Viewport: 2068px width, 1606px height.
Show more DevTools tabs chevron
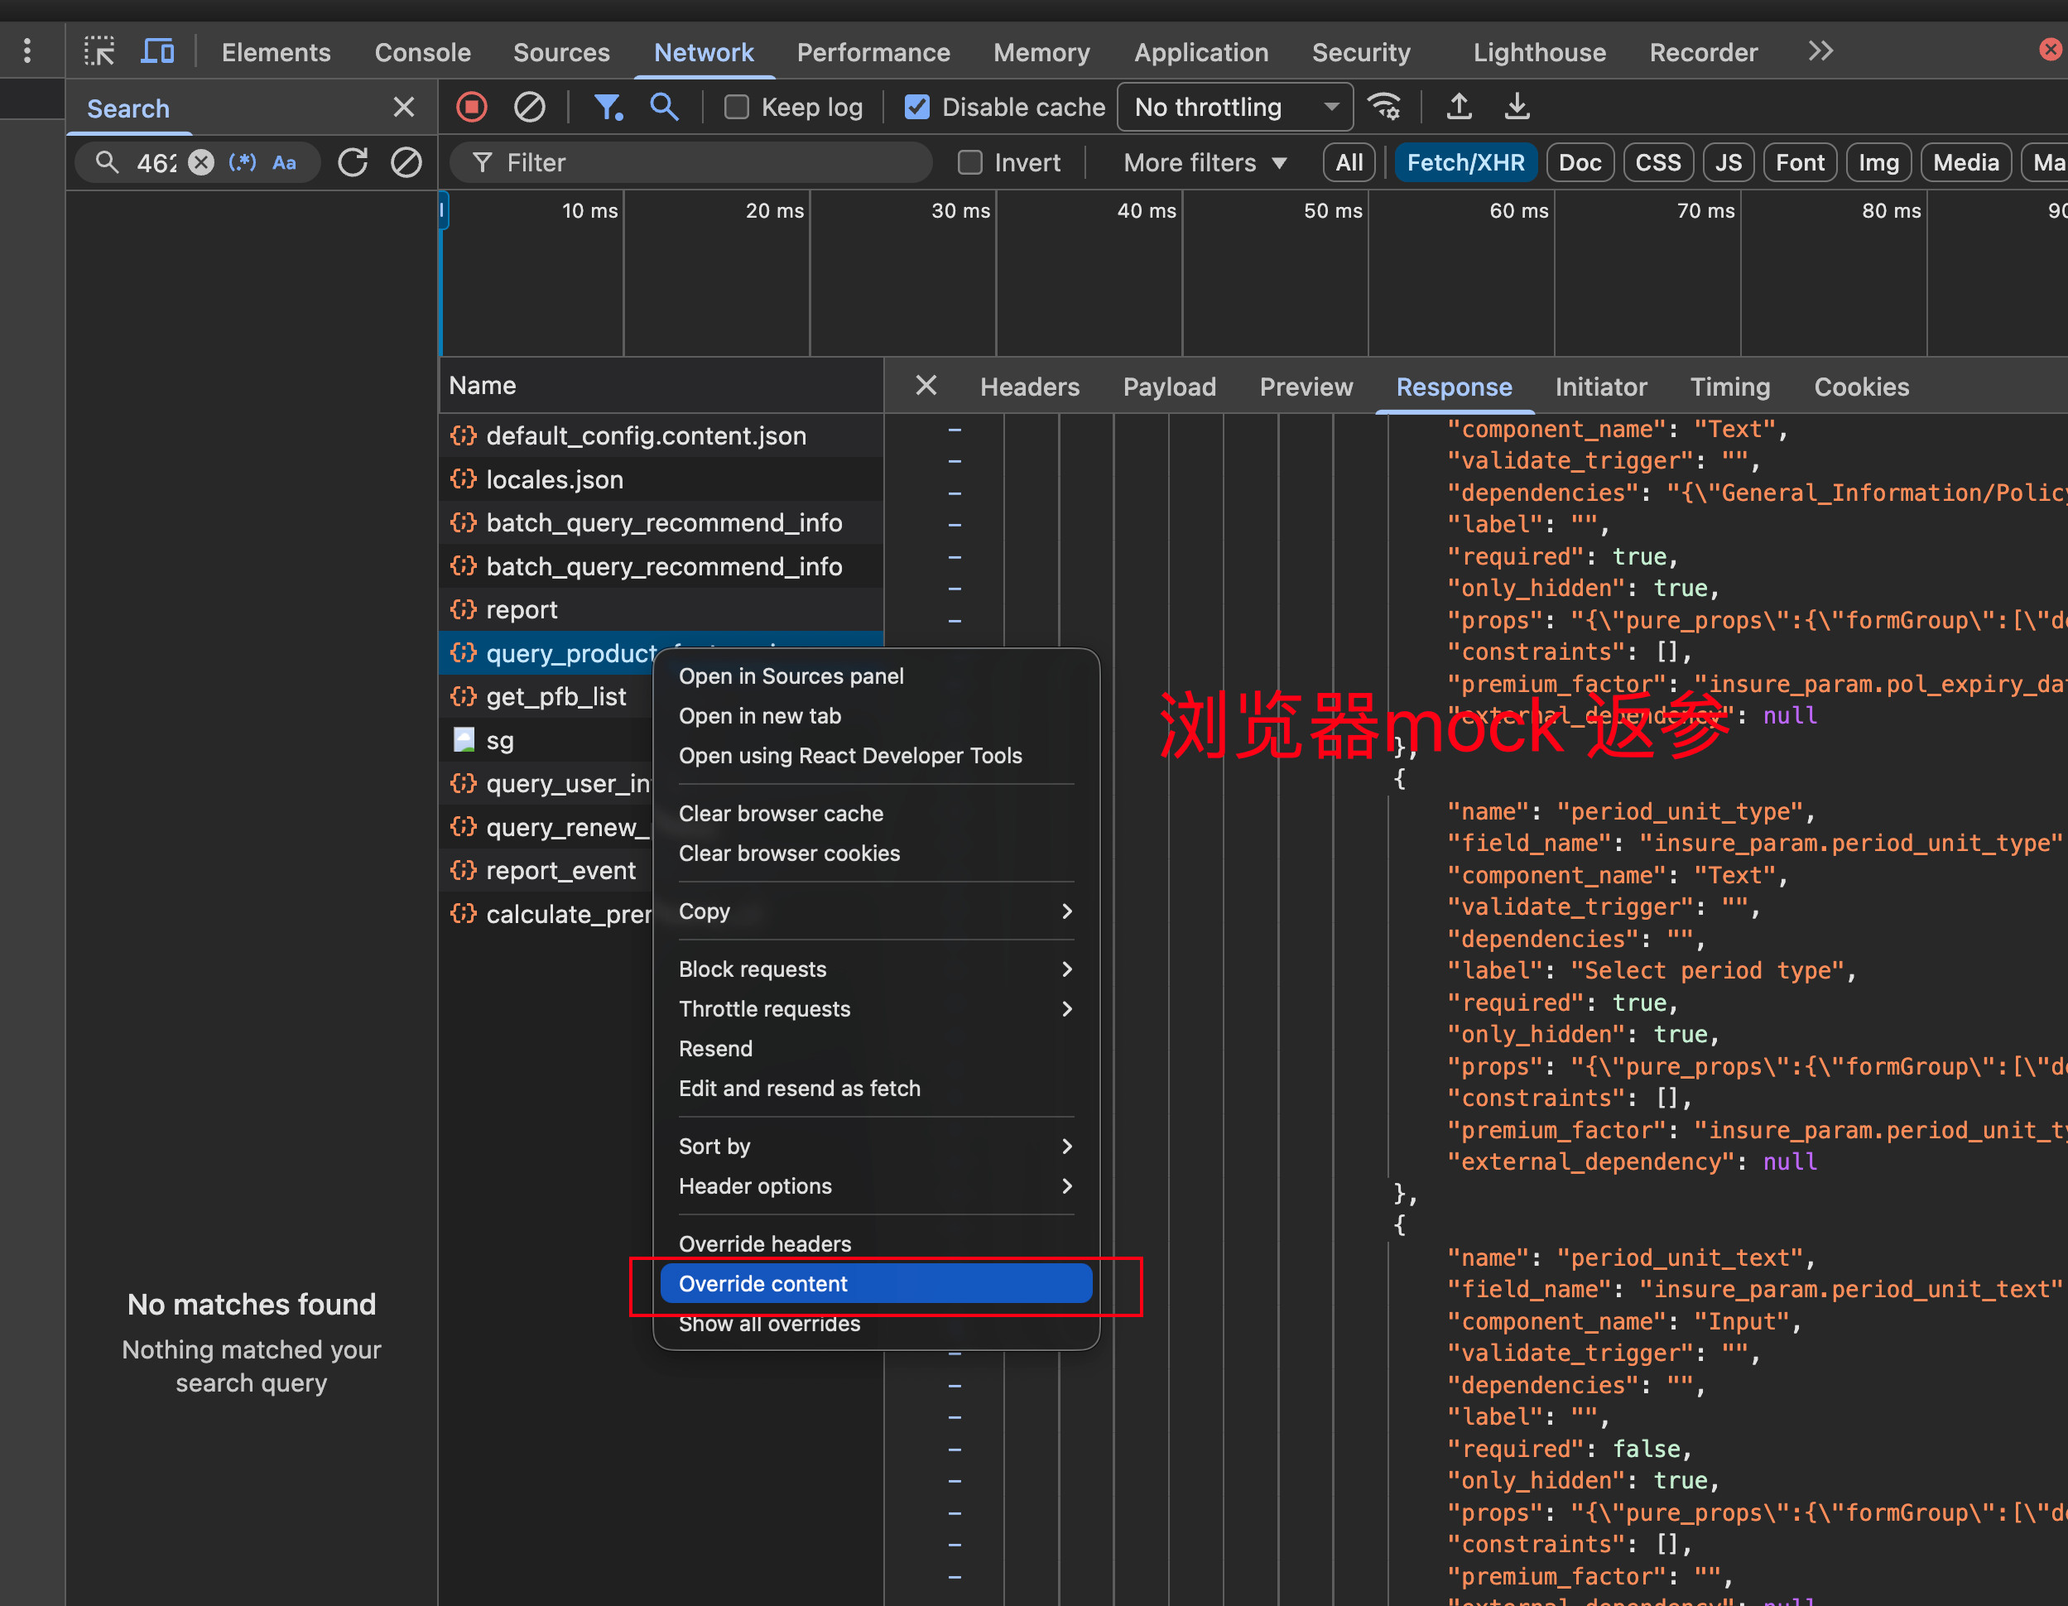click(x=1820, y=51)
